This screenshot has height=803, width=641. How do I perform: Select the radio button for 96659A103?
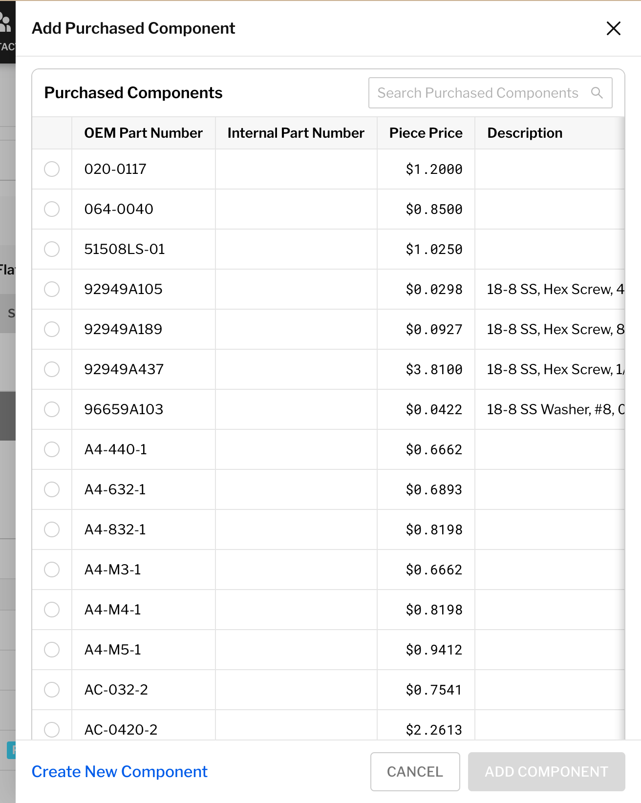click(51, 409)
